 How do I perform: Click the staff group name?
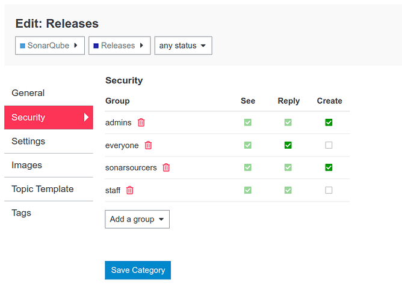point(113,190)
